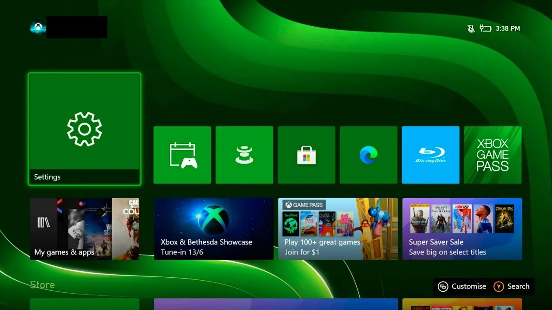Open the Xbox Game Pass tile
The width and height of the screenshot is (552, 310).
[493, 155]
